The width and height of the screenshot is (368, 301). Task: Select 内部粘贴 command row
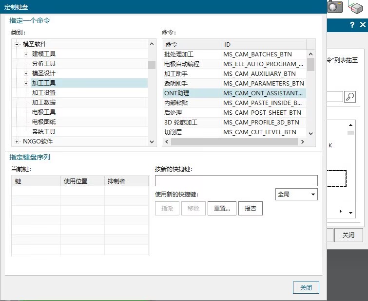click(x=234, y=103)
